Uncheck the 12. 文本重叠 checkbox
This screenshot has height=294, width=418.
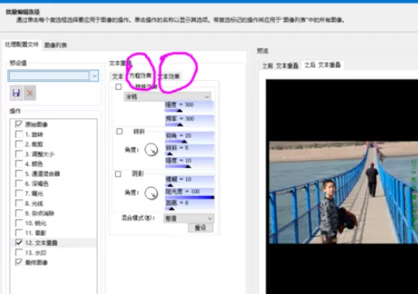[x=19, y=243]
